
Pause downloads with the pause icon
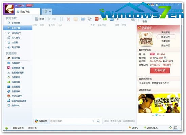pos(61,19)
